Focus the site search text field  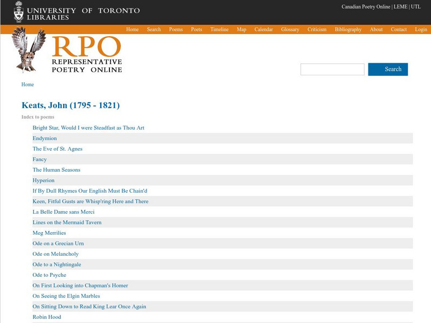point(332,69)
